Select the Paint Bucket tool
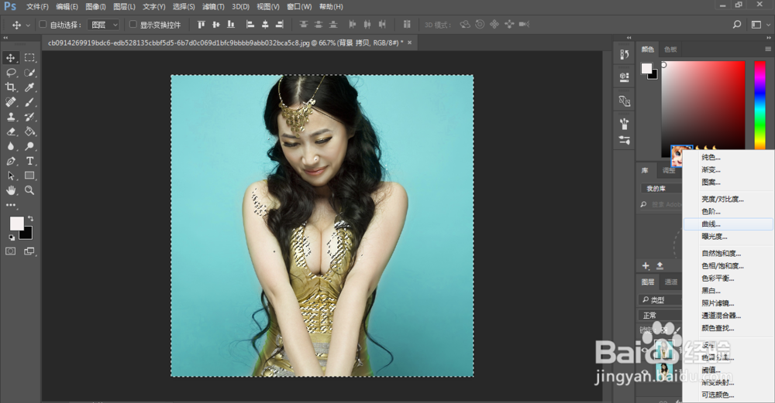Image resolution: width=775 pixels, height=403 pixels. pyautogui.click(x=29, y=131)
